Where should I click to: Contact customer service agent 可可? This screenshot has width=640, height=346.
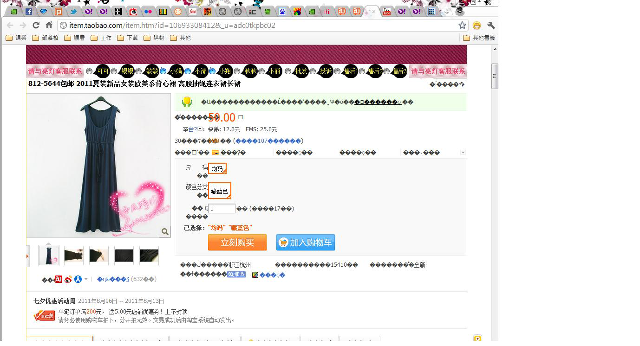pyautogui.click(x=103, y=71)
